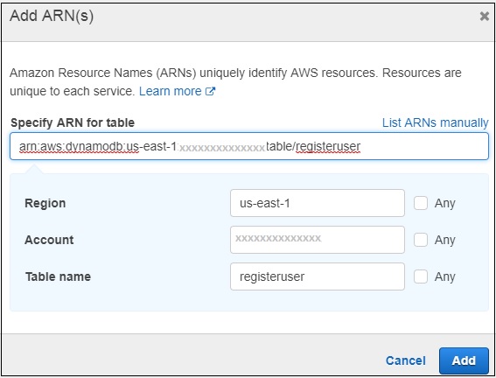Cancel adding the ARN
Viewport: 496px width, 378px height.
click(x=406, y=360)
